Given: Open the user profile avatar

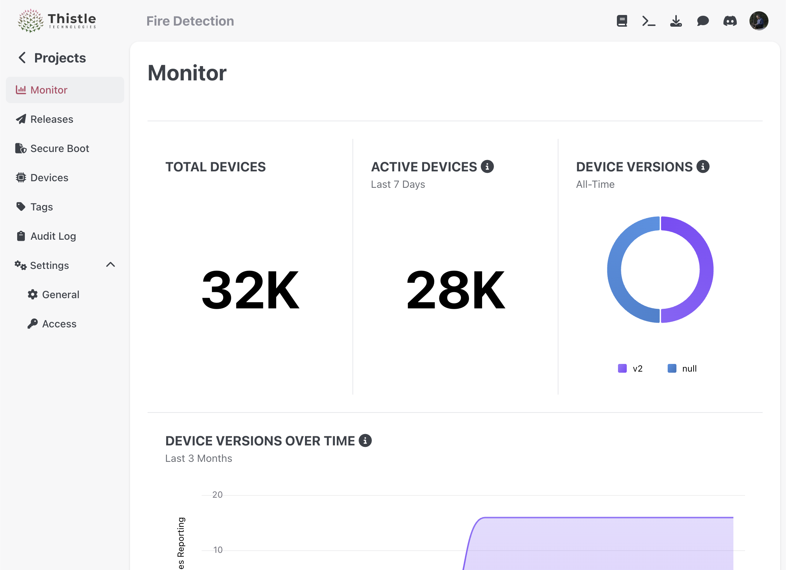Looking at the screenshot, I should (759, 21).
